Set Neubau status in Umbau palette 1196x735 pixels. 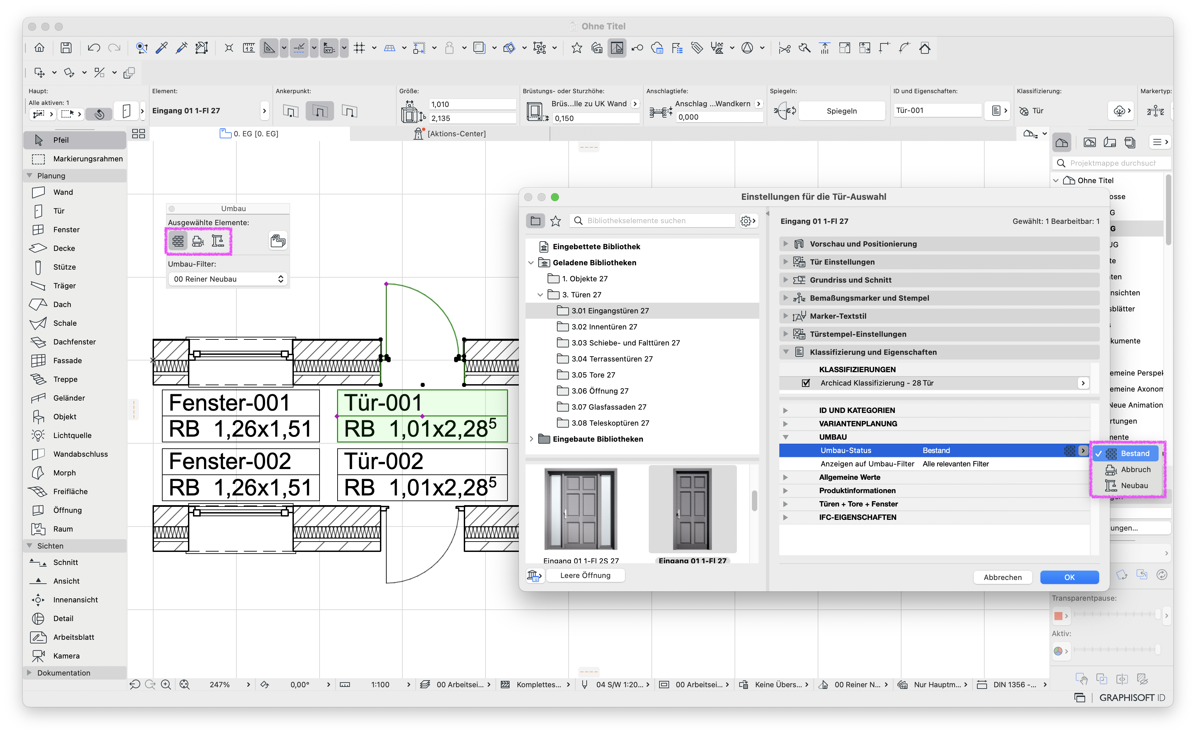point(218,241)
